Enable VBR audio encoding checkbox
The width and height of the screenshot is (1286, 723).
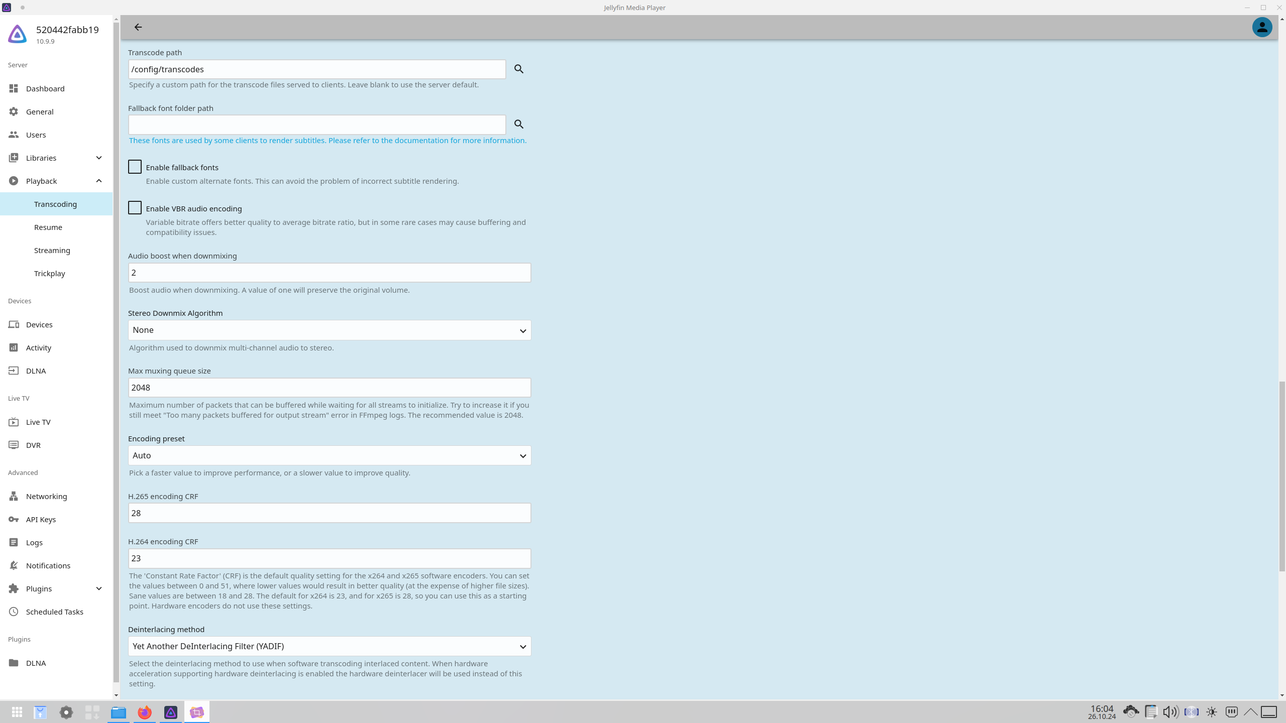coord(135,208)
